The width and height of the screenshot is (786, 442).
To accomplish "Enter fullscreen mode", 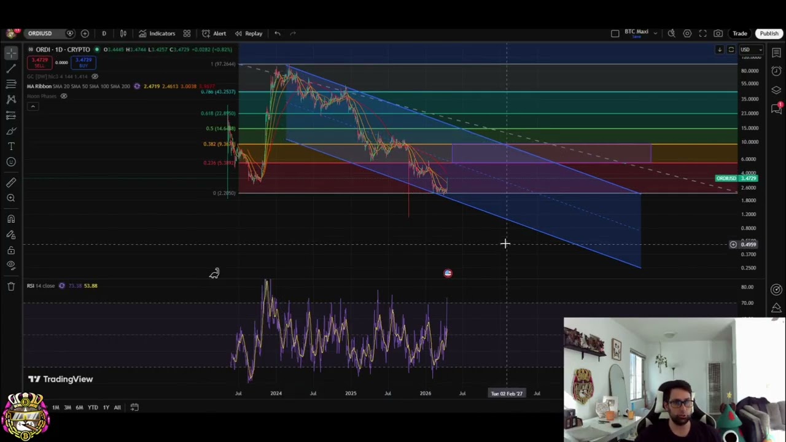I will click(702, 33).
